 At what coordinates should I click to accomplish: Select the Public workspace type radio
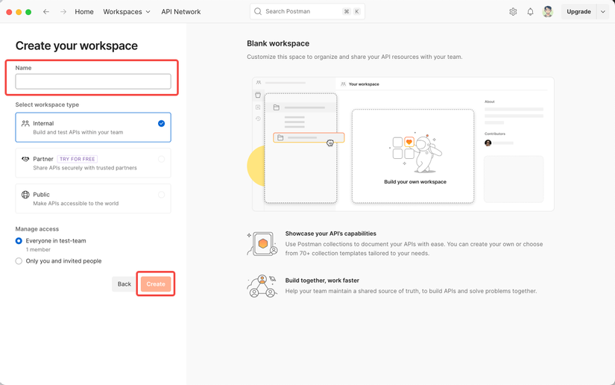(161, 195)
